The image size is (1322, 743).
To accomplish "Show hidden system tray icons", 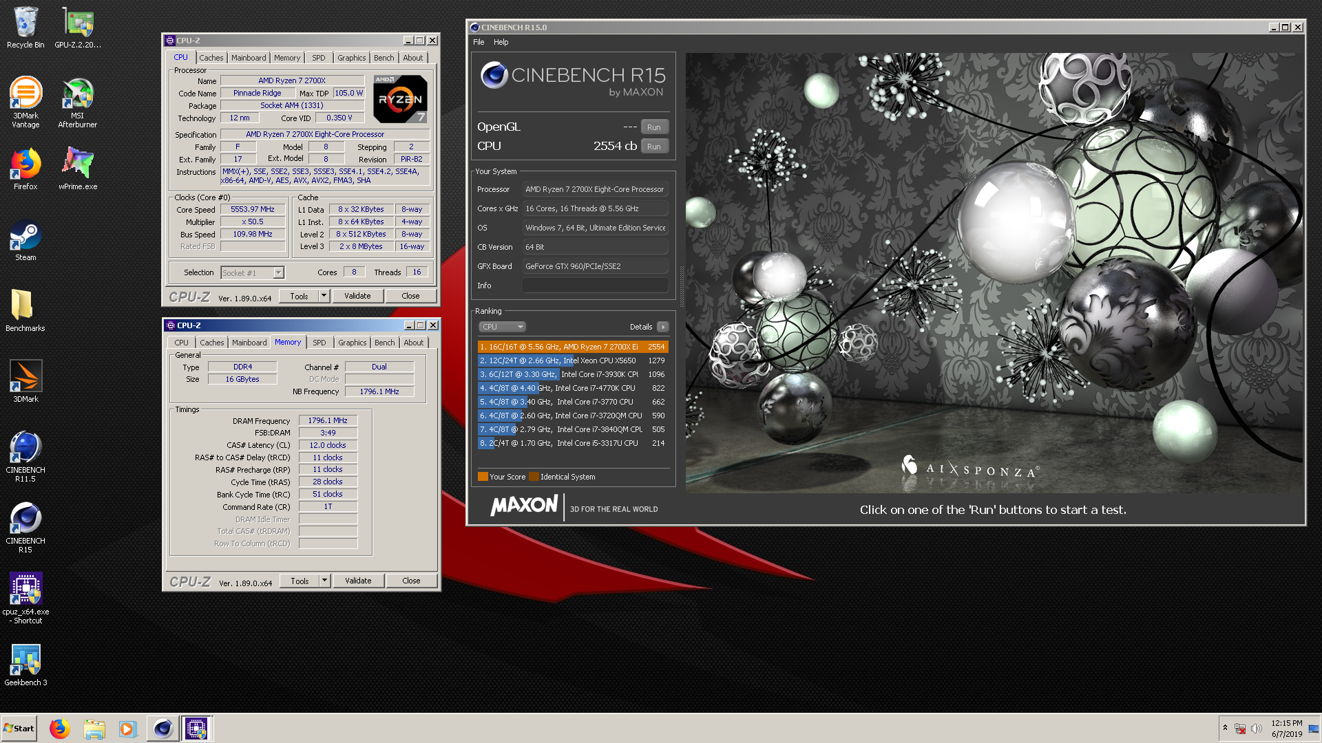I will tap(1225, 728).
